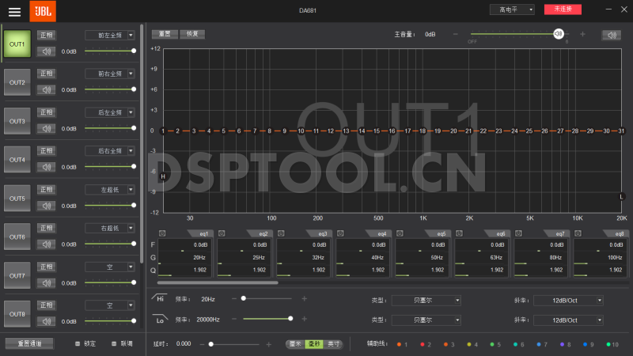
Task: Open the OUT2 channel type dropdown 前右全频
Action: pos(110,74)
